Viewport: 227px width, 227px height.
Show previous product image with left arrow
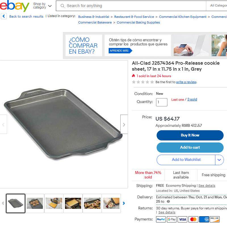(3, 124)
